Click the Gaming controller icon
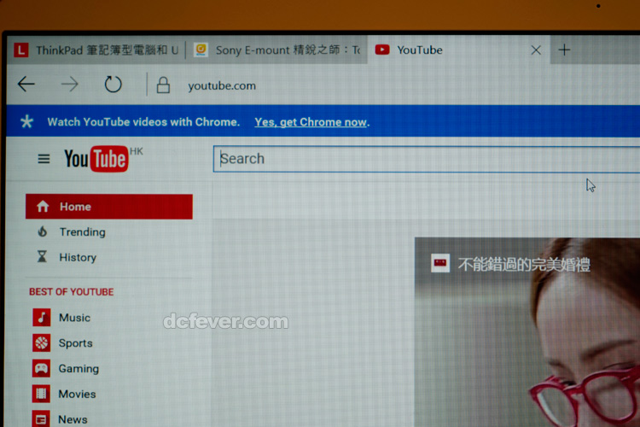Screen dimensions: 640x427 click(41, 368)
